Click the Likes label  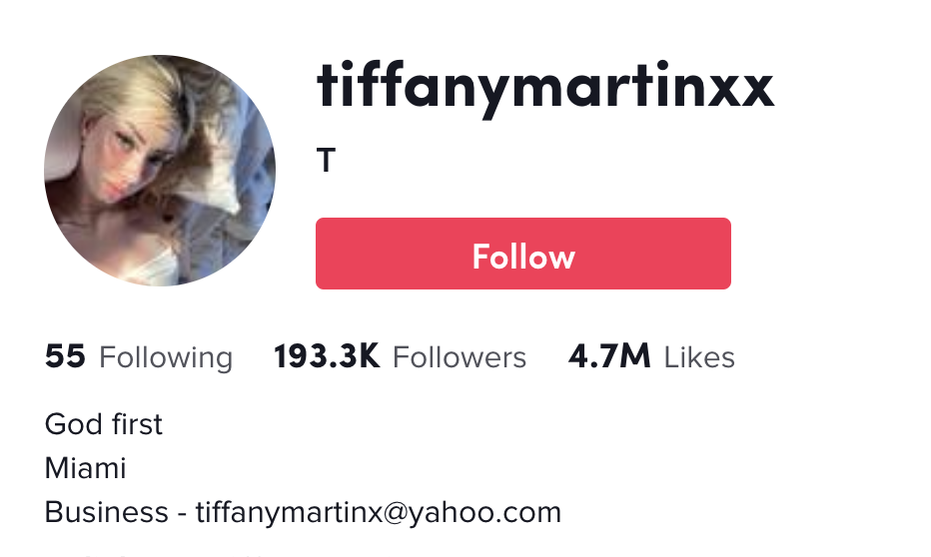click(x=699, y=357)
